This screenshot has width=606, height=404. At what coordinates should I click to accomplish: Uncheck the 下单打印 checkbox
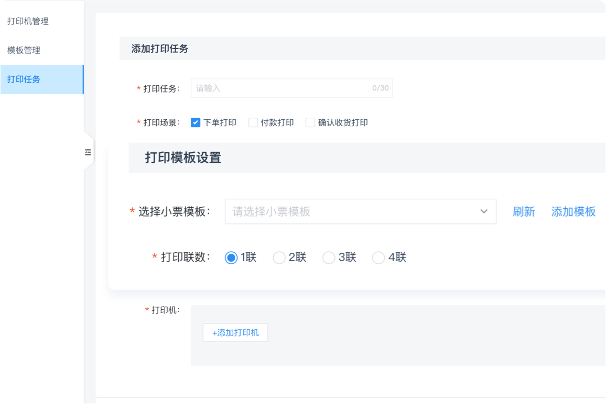[196, 122]
